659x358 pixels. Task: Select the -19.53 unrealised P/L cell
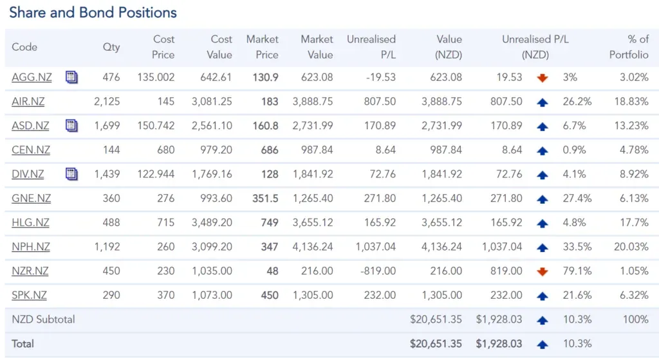[381, 78]
